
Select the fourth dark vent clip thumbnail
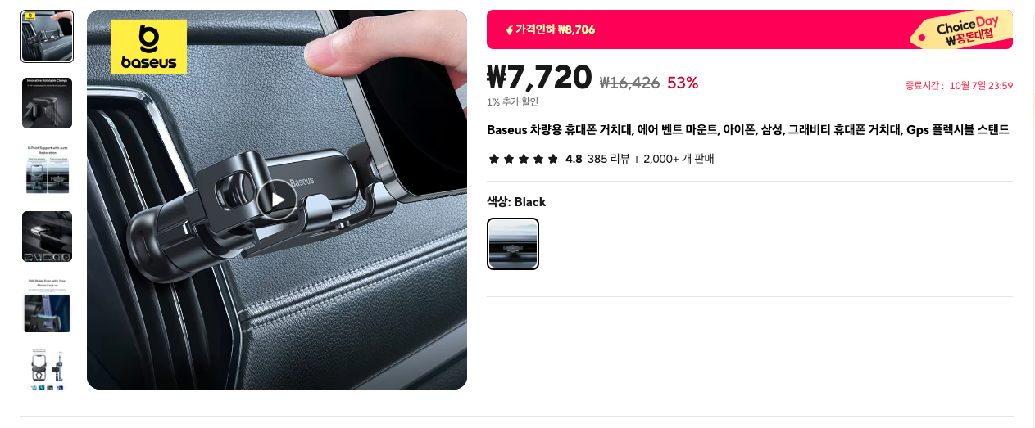tap(47, 237)
